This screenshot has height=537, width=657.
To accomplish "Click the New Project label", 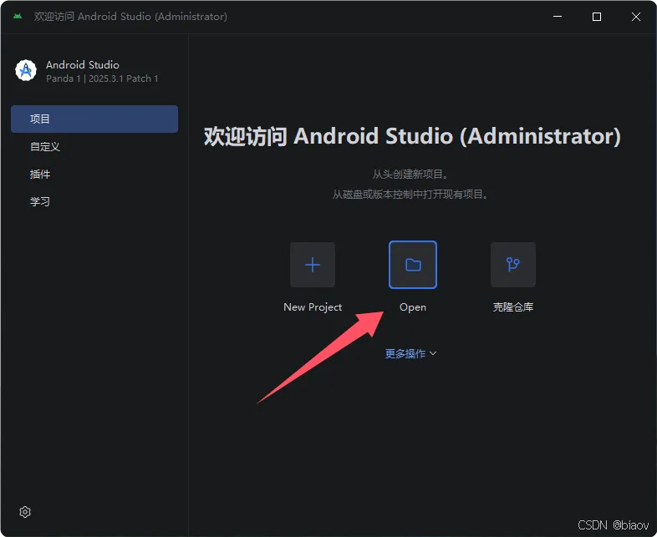I will (x=313, y=307).
